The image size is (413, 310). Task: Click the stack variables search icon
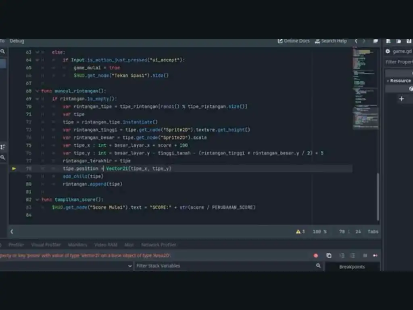(318, 266)
